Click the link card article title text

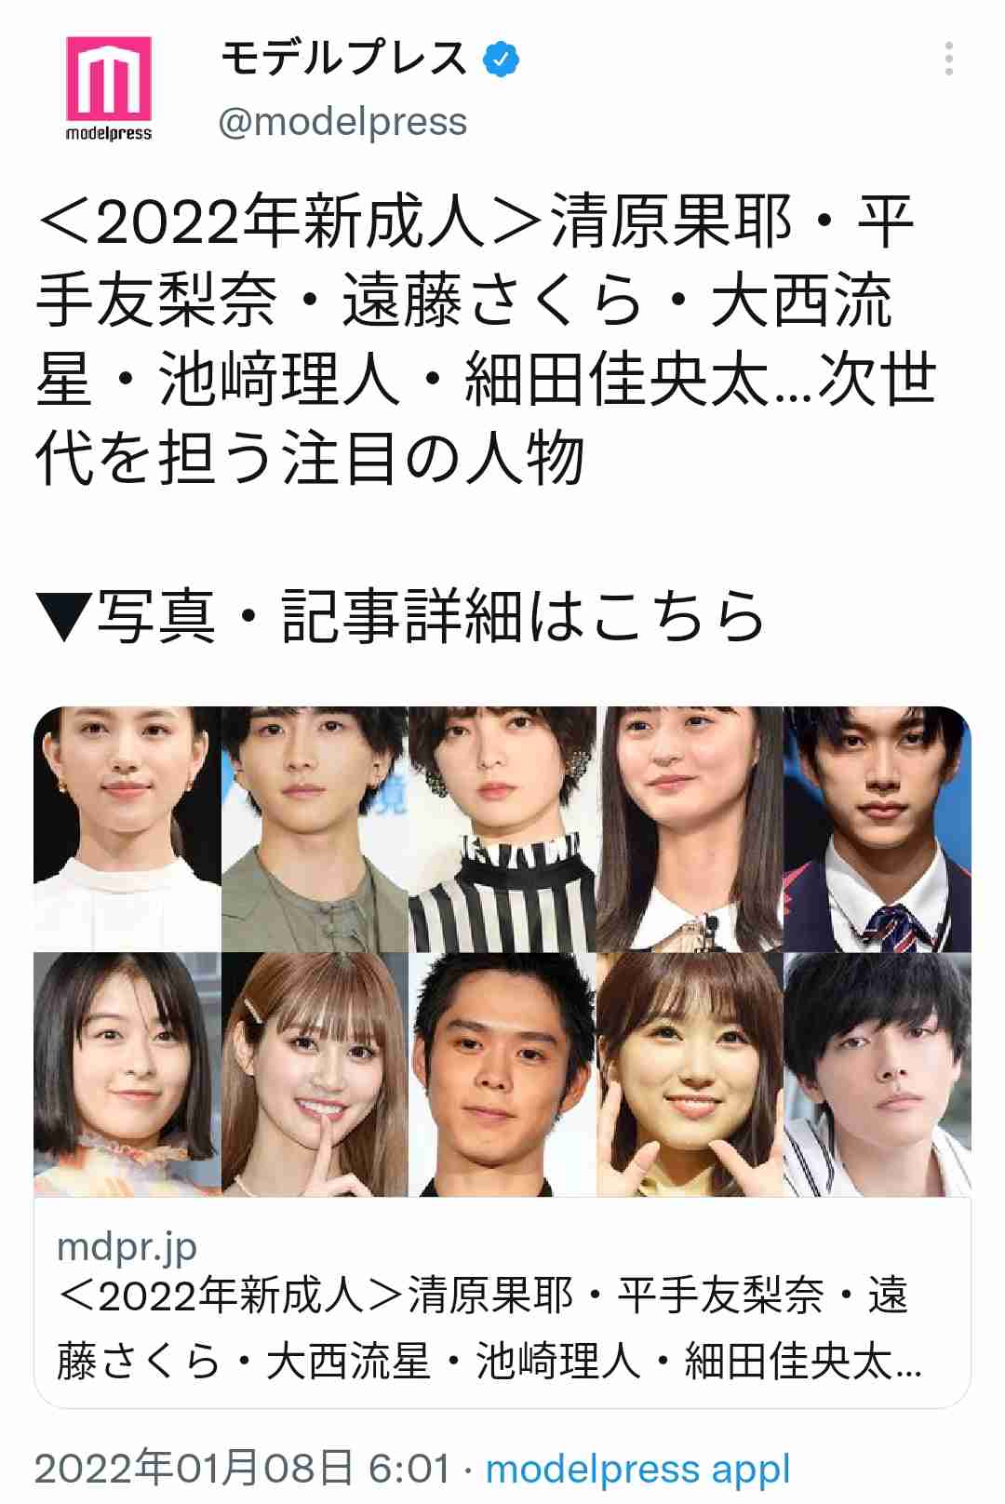489,1328
